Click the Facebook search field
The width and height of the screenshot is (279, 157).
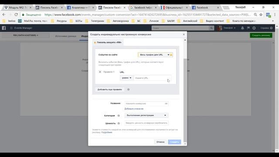[180, 28]
